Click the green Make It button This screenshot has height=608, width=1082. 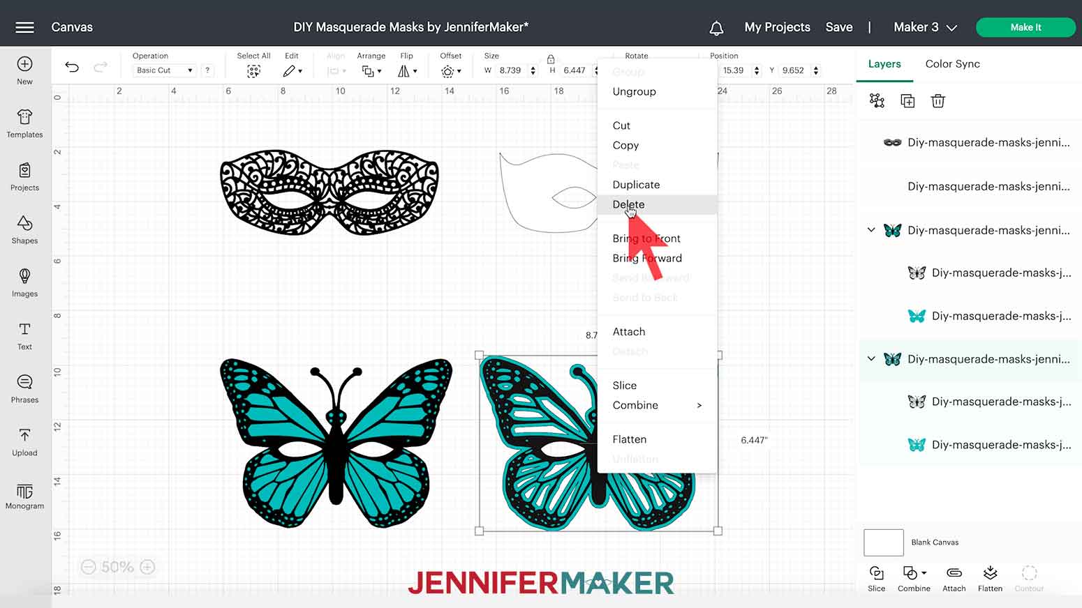click(1025, 27)
